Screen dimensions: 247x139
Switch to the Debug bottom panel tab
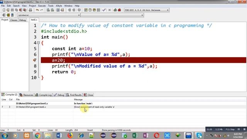(x=59, y=95)
